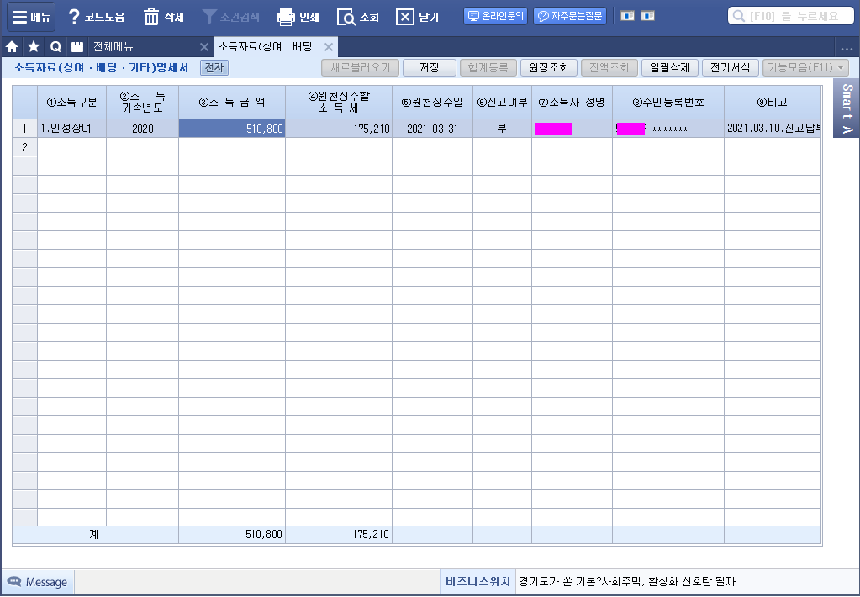Click 잔액조회 button
The height and width of the screenshot is (597, 860).
tap(609, 67)
